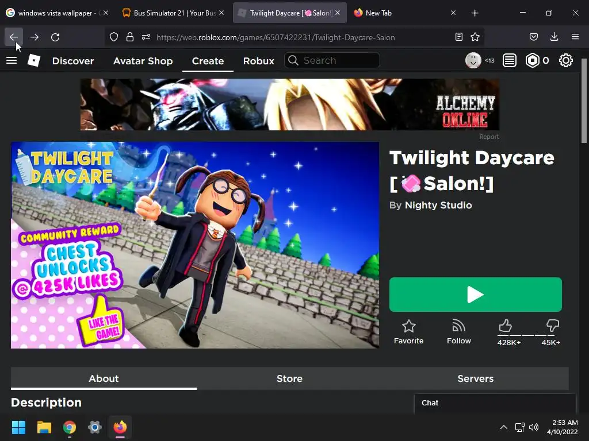
Task: Click the page vertical scrollbar
Action: pos(584,100)
